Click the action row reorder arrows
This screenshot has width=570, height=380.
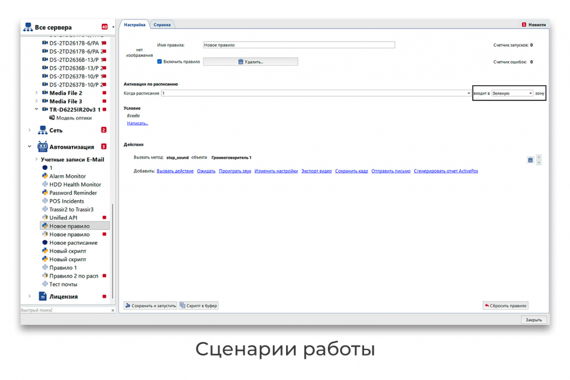[x=539, y=160]
